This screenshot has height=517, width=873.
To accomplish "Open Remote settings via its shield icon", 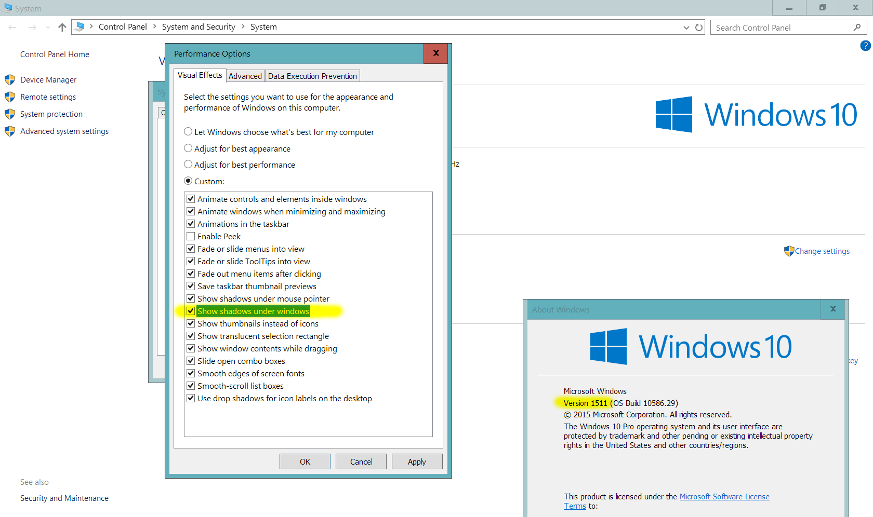I will (10, 97).
